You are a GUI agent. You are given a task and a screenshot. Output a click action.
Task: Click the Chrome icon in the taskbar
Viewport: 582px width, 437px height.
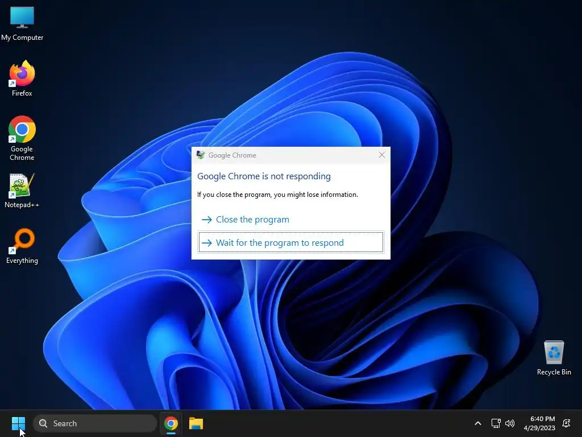point(171,423)
